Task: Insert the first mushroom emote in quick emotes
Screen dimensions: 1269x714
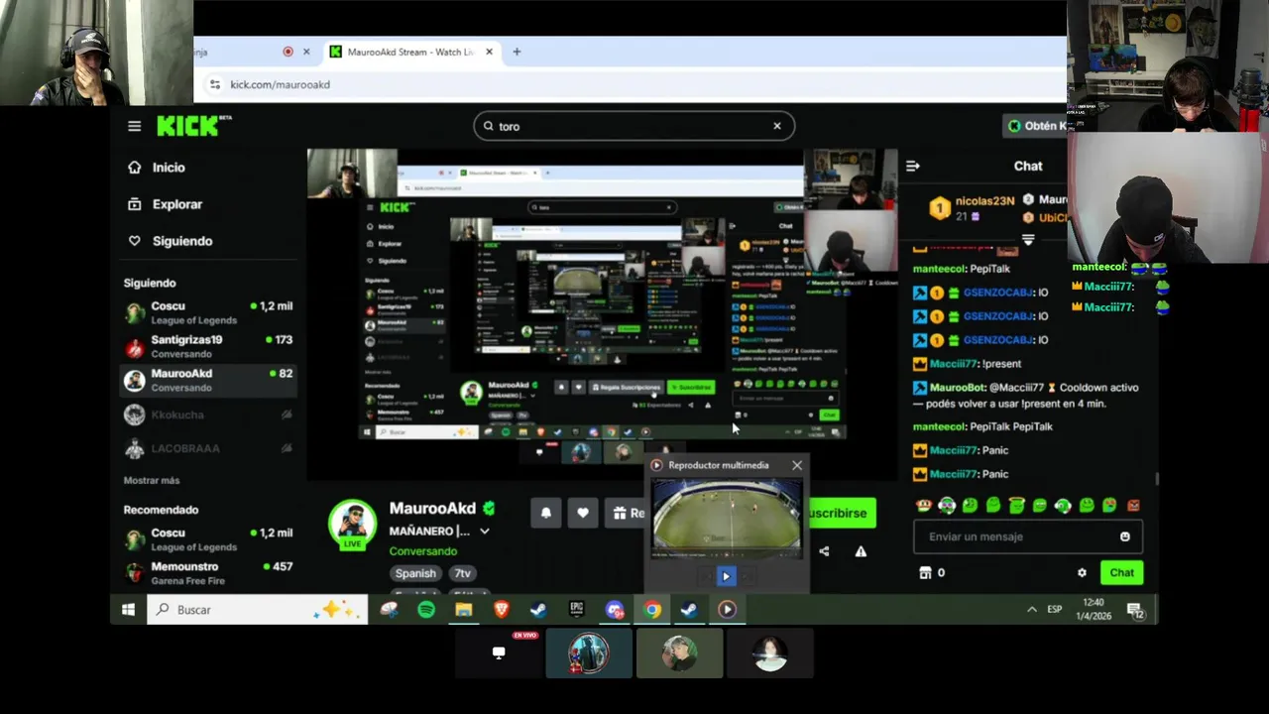Action: [x=924, y=506]
